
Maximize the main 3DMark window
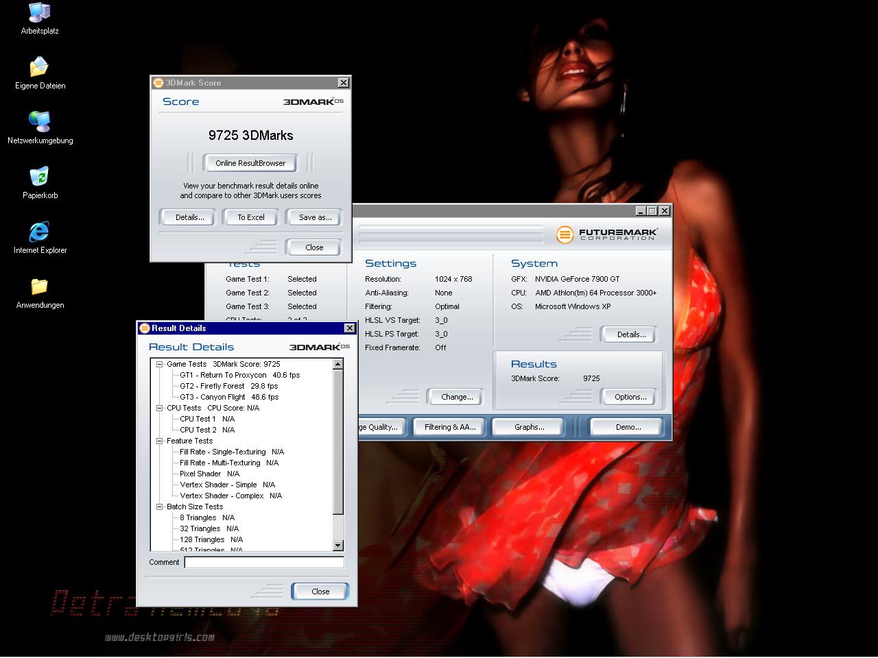click(652, 211)
